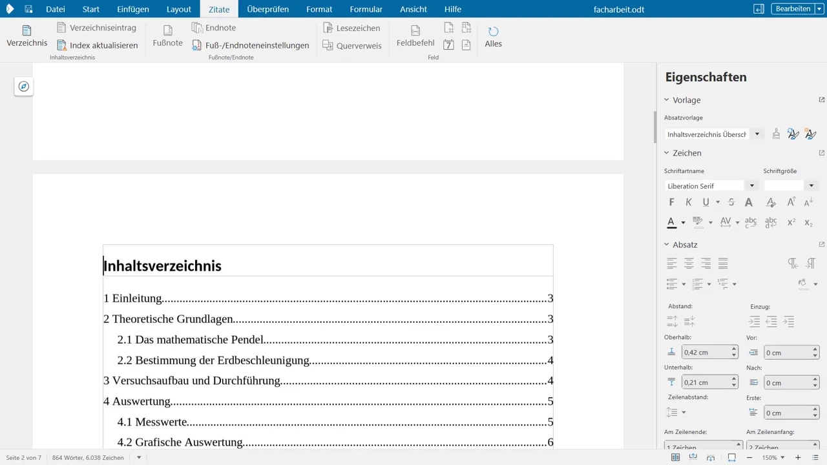Insert the date field icon
Screen dimensions: 827x465
[449, 45]
